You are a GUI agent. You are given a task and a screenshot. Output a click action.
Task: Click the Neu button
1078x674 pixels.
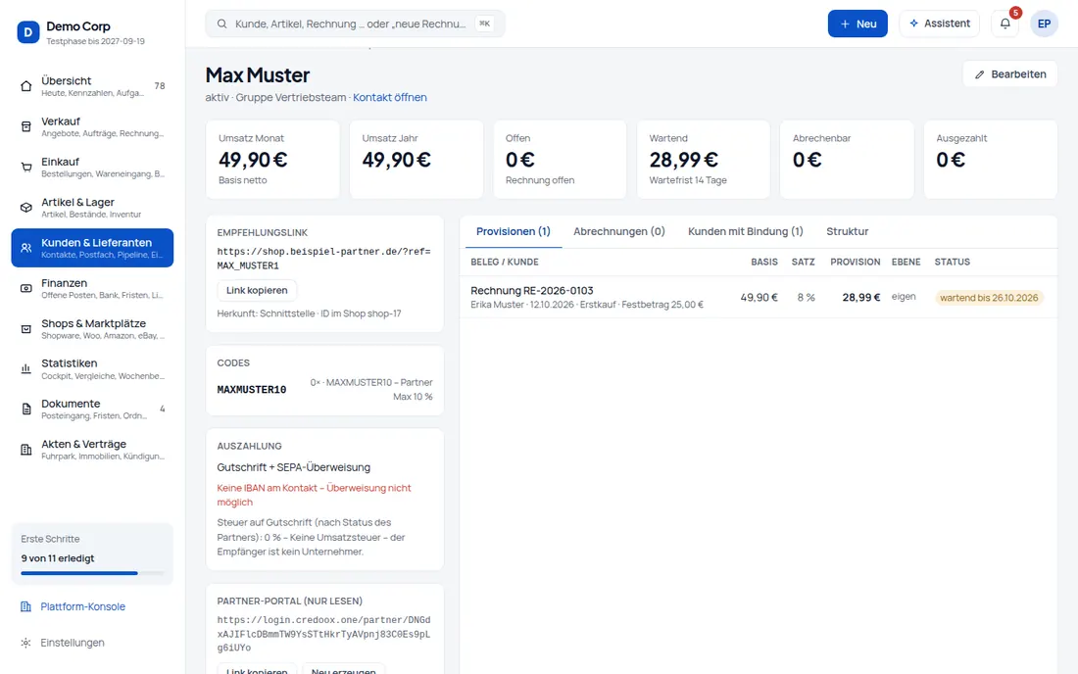[x=857, y=24]
